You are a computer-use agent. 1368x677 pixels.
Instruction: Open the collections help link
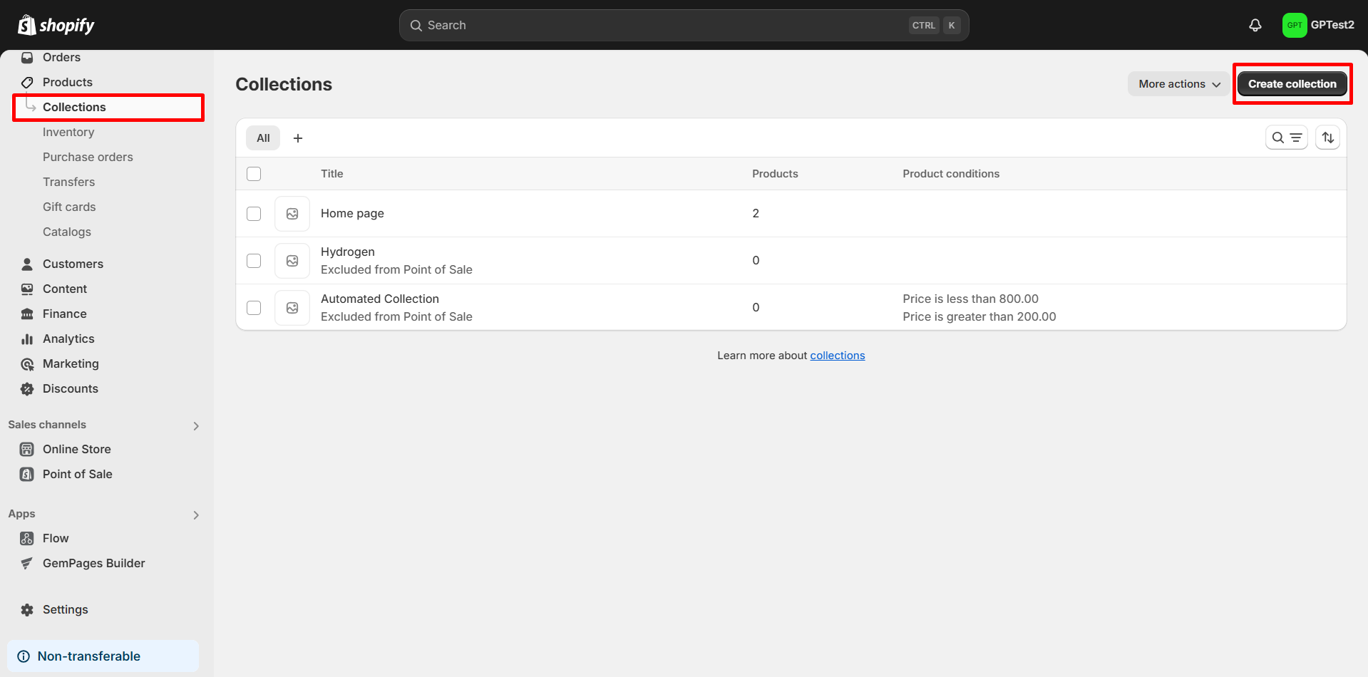click(x=837, y=356)
